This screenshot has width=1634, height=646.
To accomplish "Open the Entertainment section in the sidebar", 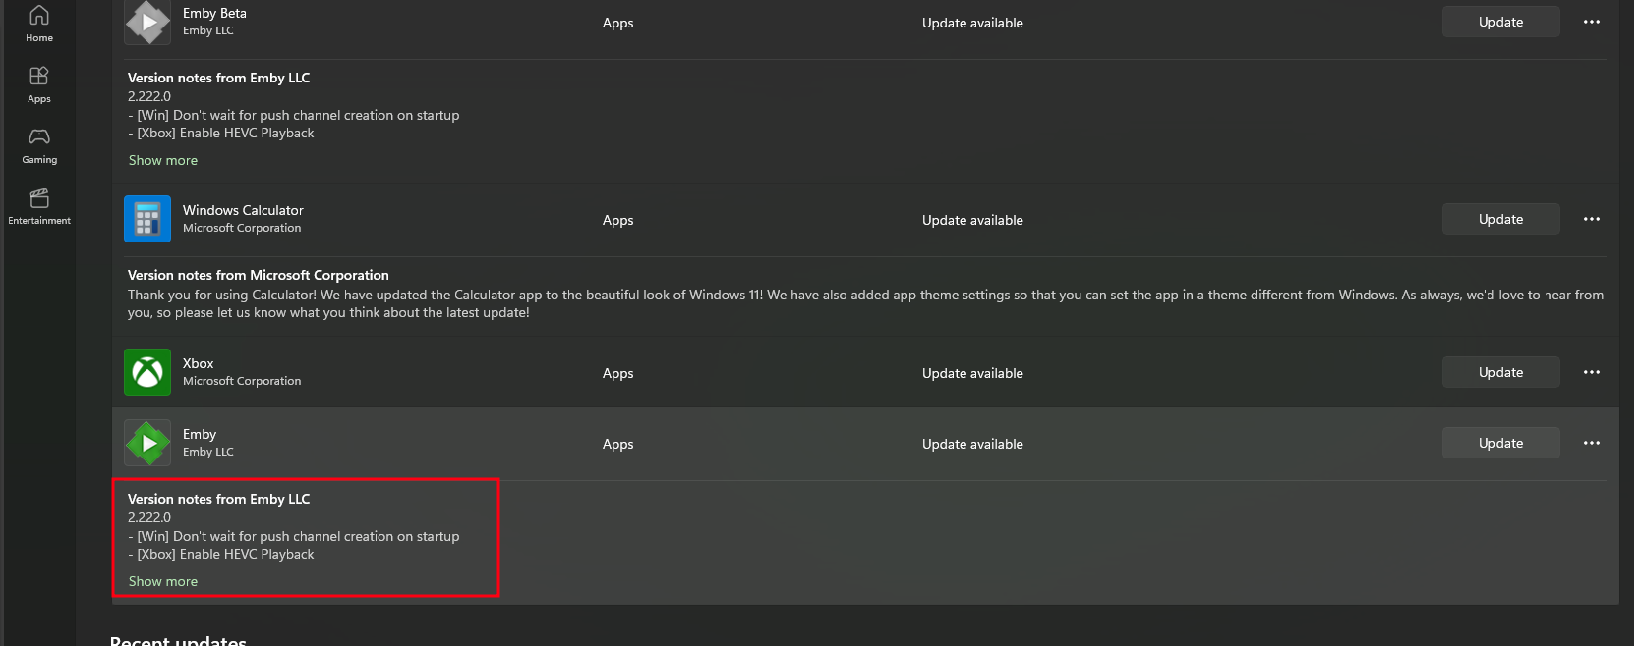I will pyautogui.click(x=39, y=206).
